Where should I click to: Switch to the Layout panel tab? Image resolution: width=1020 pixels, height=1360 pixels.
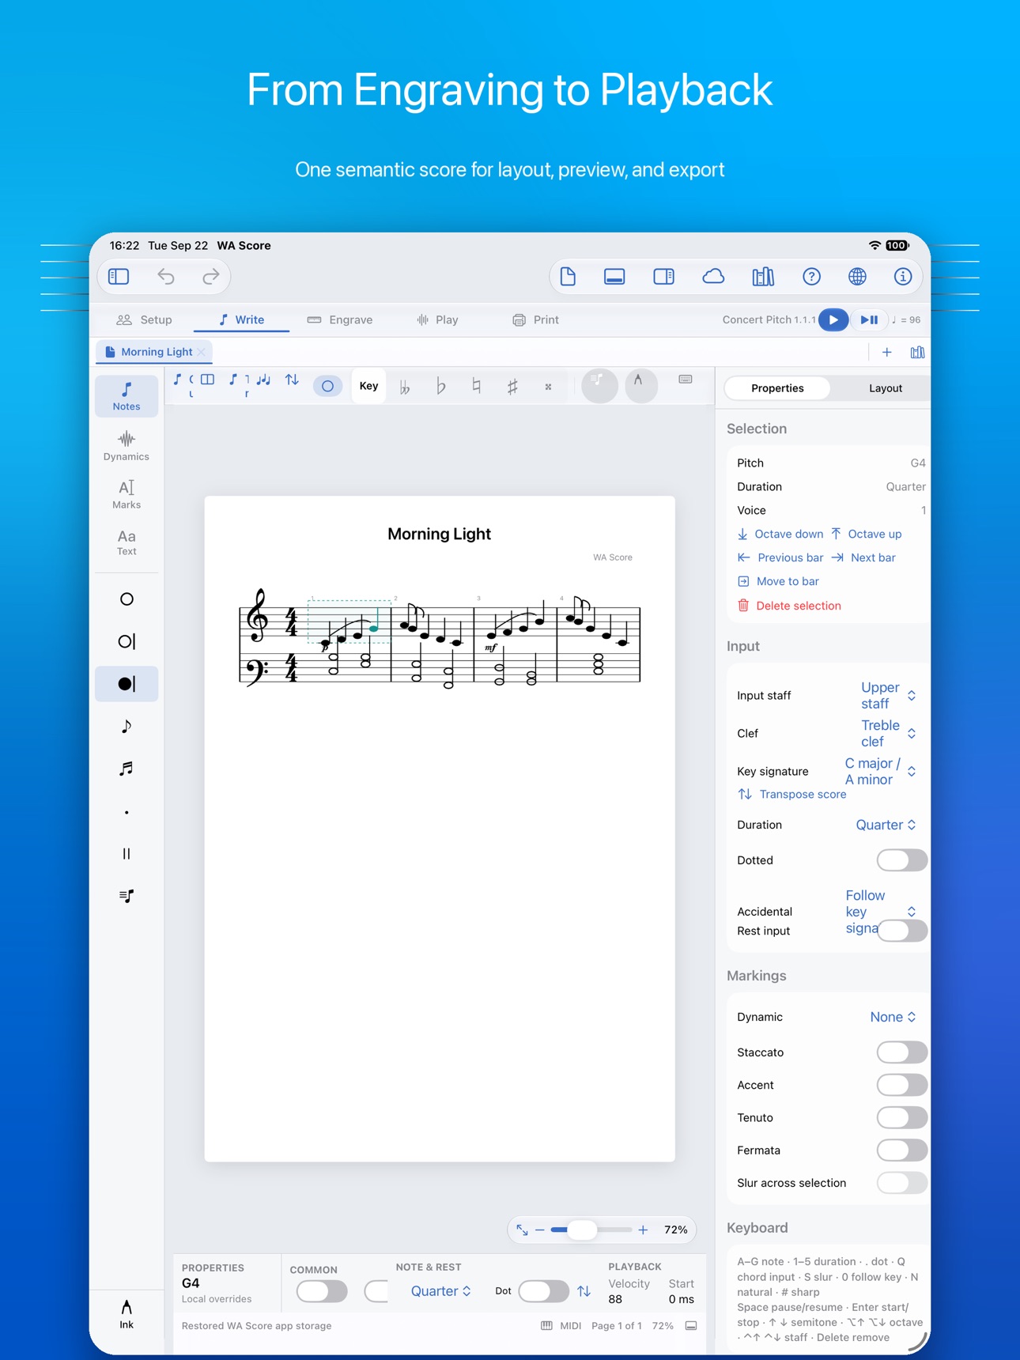[886, 388]
